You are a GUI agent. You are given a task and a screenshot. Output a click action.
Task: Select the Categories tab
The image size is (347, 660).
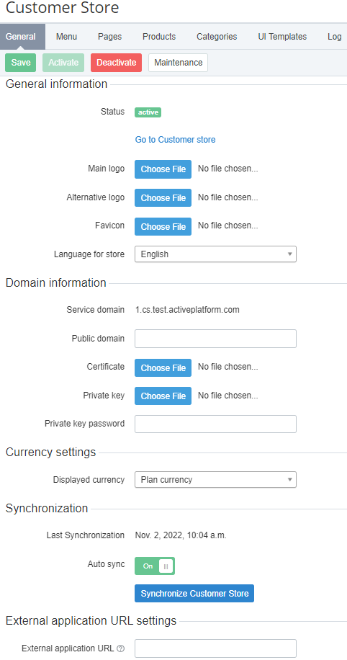point(217,37)
